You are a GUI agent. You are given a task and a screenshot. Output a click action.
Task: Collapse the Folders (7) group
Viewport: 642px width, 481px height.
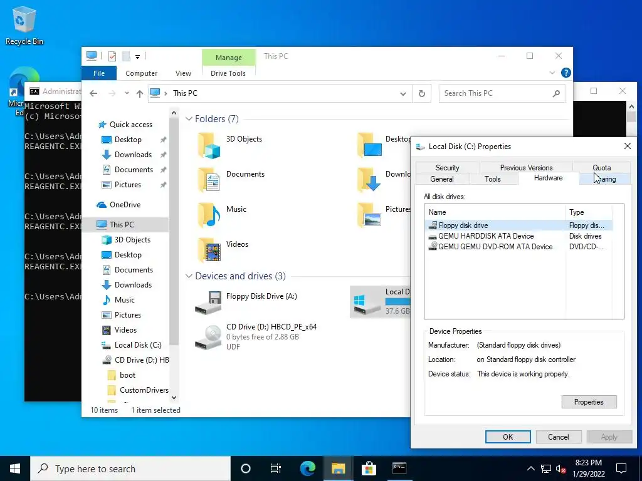[x=189, y=119]
